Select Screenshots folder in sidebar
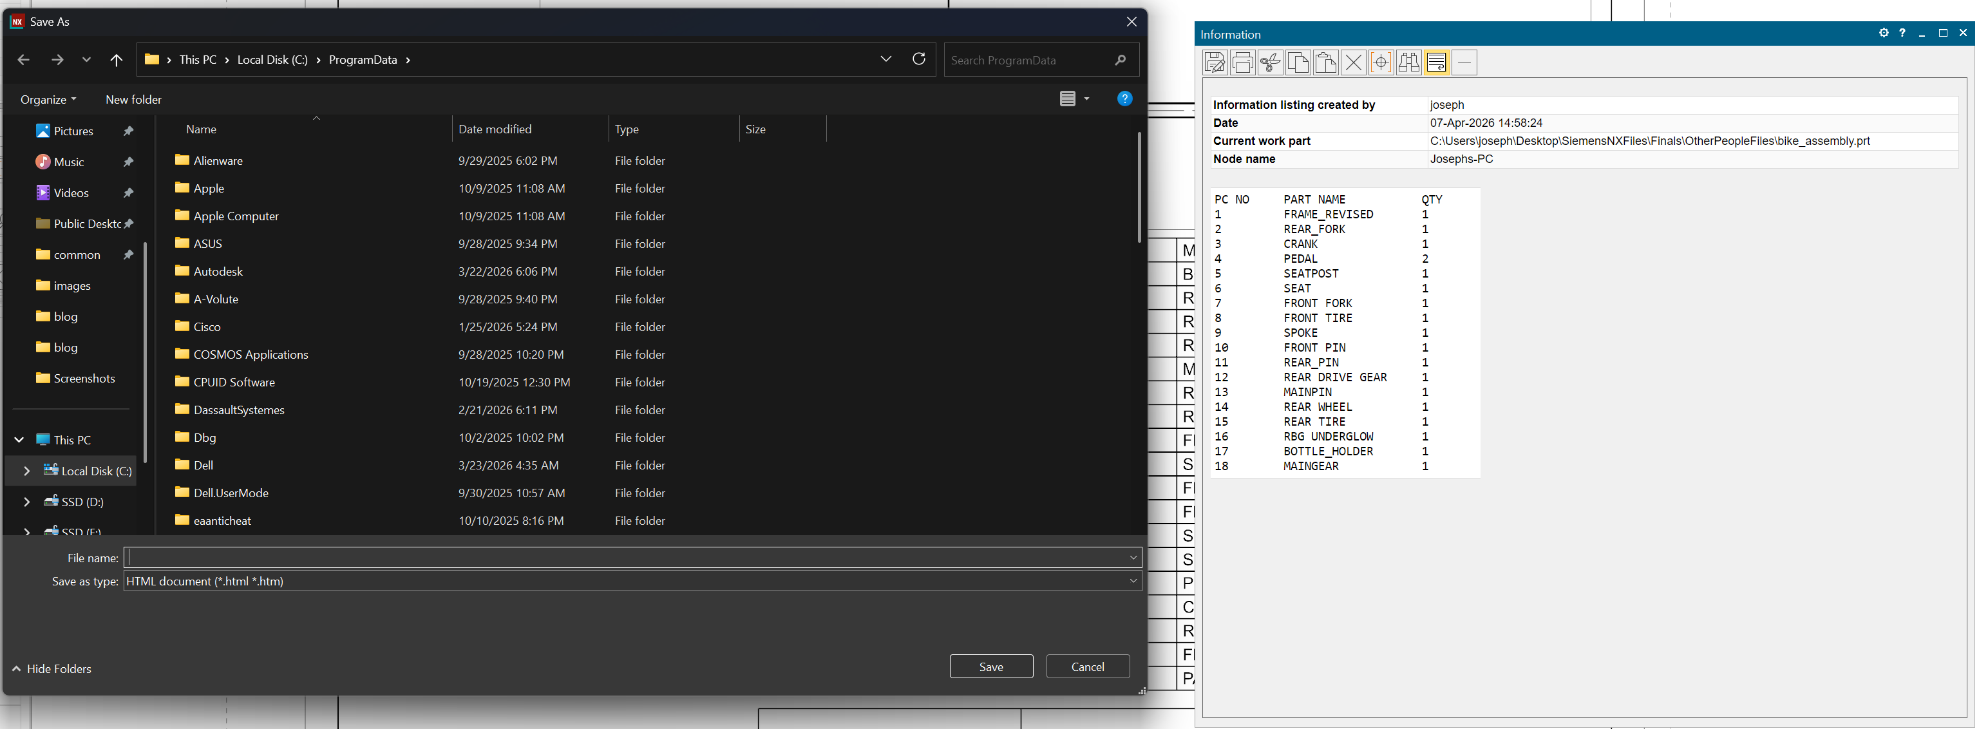The width and height of the screenshot is (1979, 729). [x=84, y=379]
